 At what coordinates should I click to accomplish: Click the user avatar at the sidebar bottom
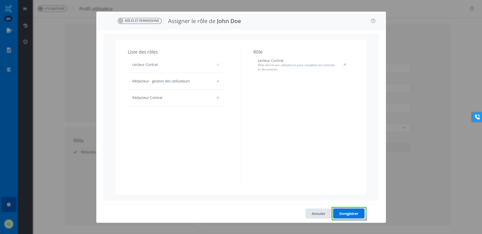point(9,224)
